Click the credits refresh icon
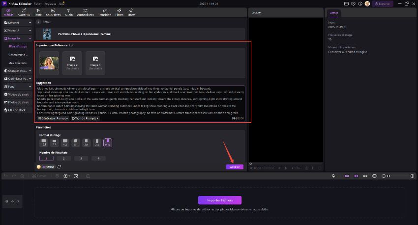 coord(60,167)
